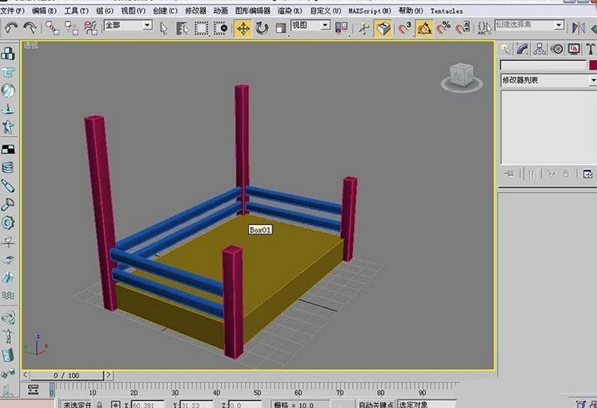The image size is (597, 408).
Task: Step time slider back with left arrow
Action: pyautogui.click(x=25, y=375)
